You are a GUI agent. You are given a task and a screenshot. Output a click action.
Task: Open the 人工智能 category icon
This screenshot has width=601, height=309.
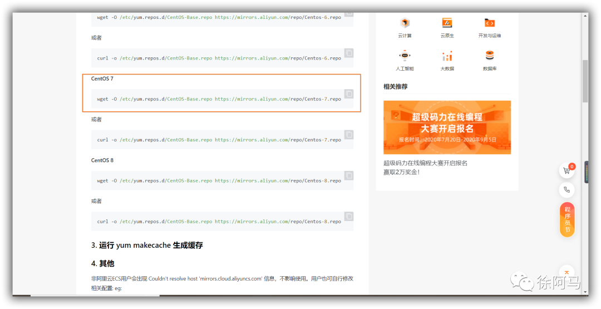[405, 56]
